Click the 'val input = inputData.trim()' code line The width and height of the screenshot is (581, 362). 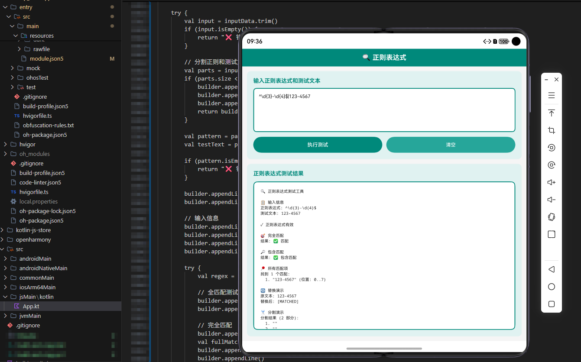pos(231,21)
